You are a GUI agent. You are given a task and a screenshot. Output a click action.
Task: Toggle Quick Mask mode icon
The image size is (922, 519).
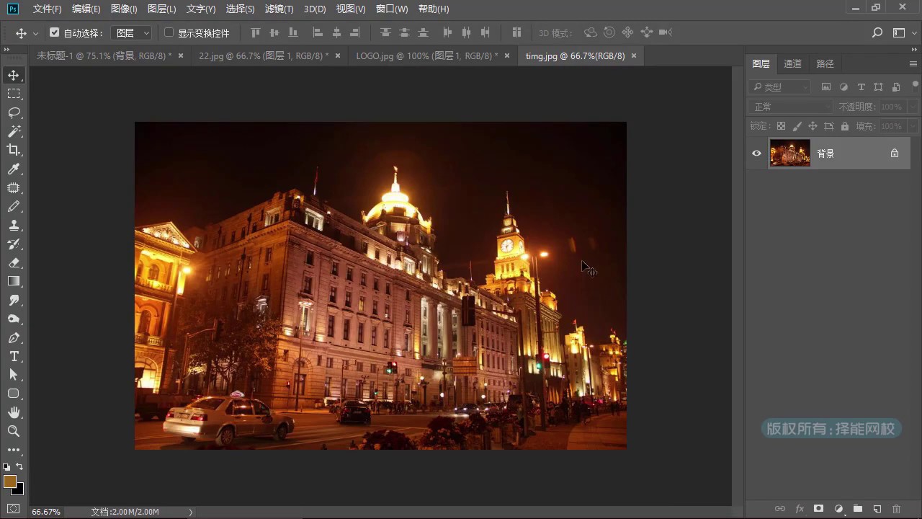14,508
